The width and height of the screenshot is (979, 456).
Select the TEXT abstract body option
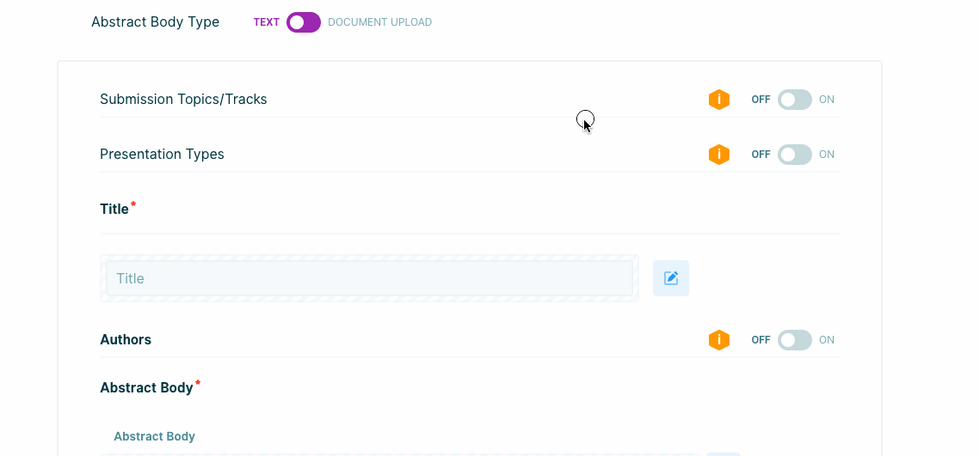coord(266,22)
